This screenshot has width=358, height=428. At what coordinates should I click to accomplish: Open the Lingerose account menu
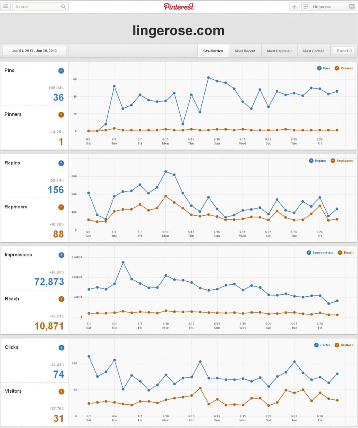coord(324,7)
